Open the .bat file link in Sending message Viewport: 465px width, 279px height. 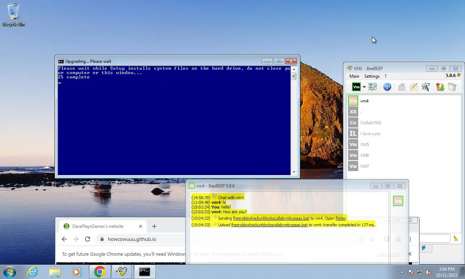click(x=271, y=218)
